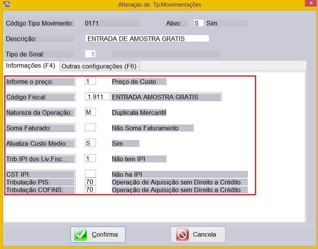This screenshot has height=249, width=318.
Task: Click the Atualiza Custo Medio field
Action: click(x=90, y=143)
